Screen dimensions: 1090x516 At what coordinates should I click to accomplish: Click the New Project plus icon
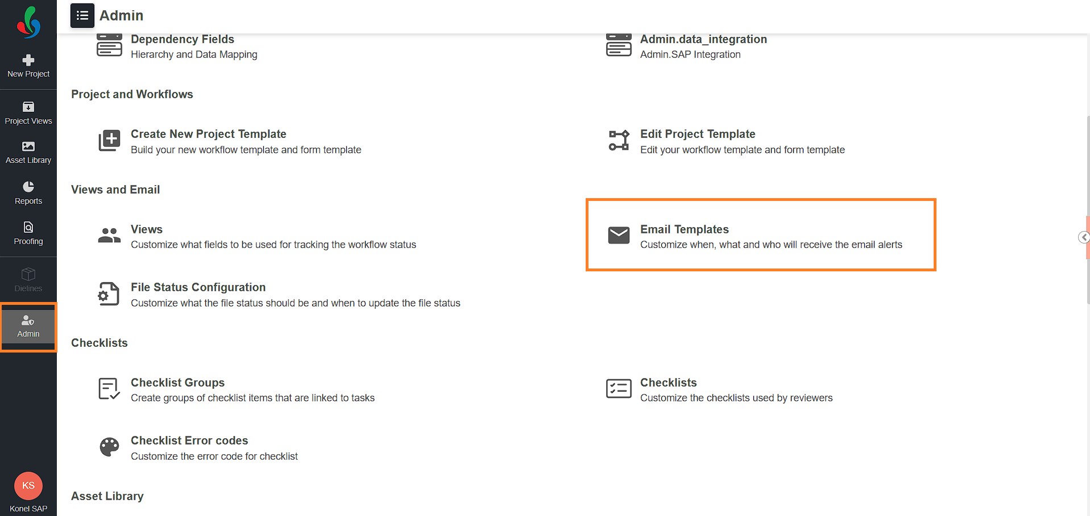28,60
